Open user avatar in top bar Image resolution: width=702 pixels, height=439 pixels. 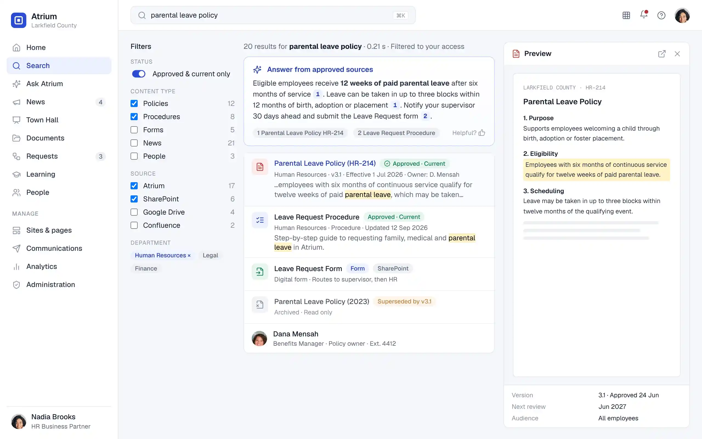pyautogui.click(x=682, y=15)
